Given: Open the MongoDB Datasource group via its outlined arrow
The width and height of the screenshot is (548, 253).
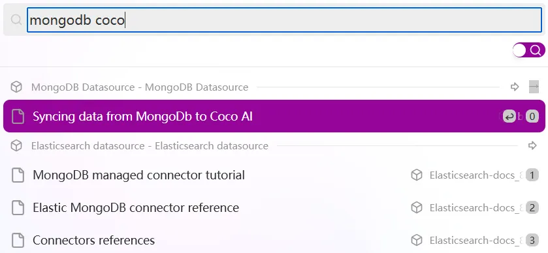Looking at the screenshot, I should tap(515, 87).
